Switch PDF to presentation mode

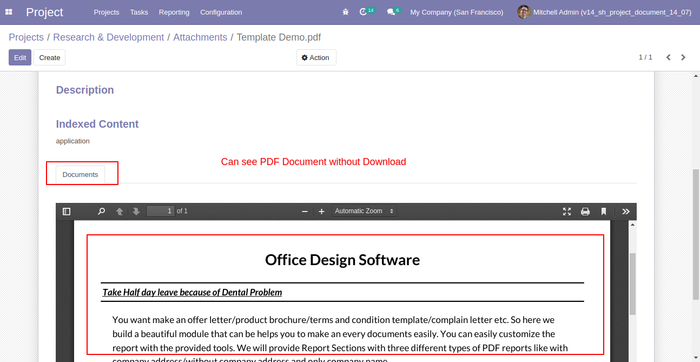567,211
